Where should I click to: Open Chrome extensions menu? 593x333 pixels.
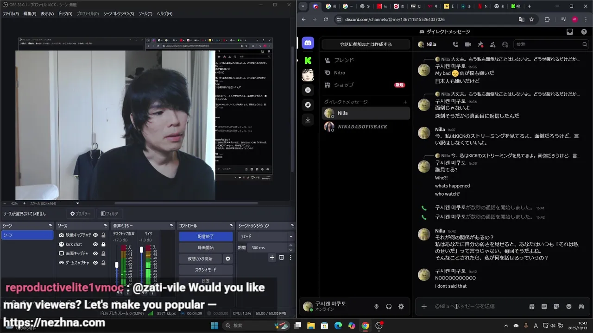pyautogui.click(x=547, y=19)
